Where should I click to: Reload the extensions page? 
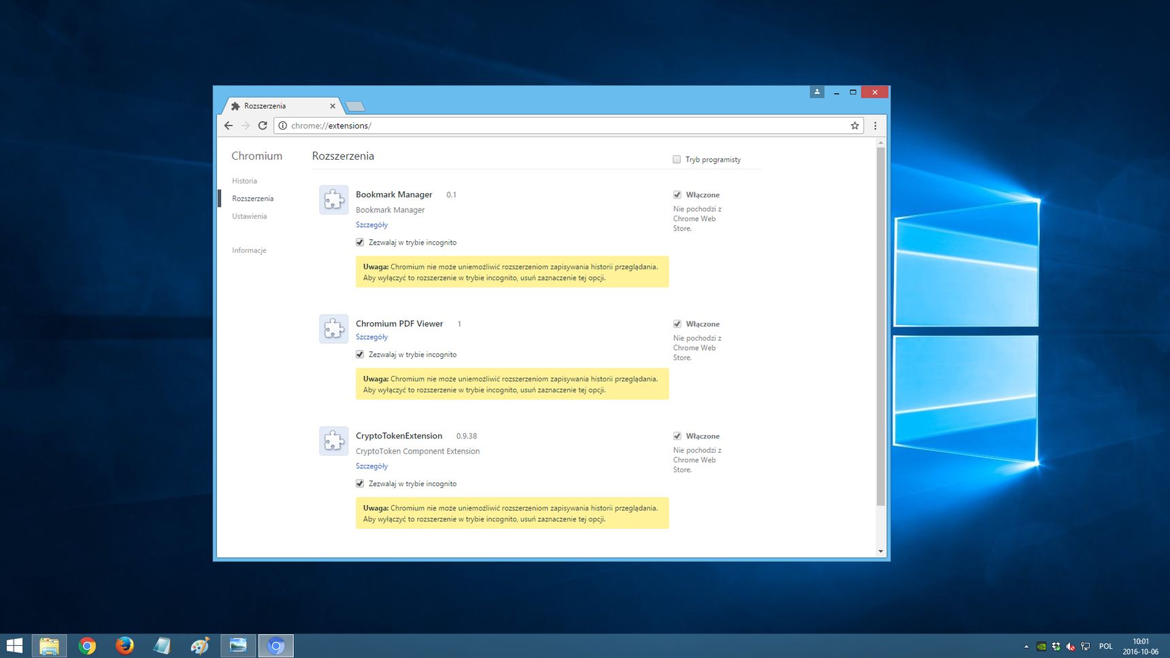(263, 126)
